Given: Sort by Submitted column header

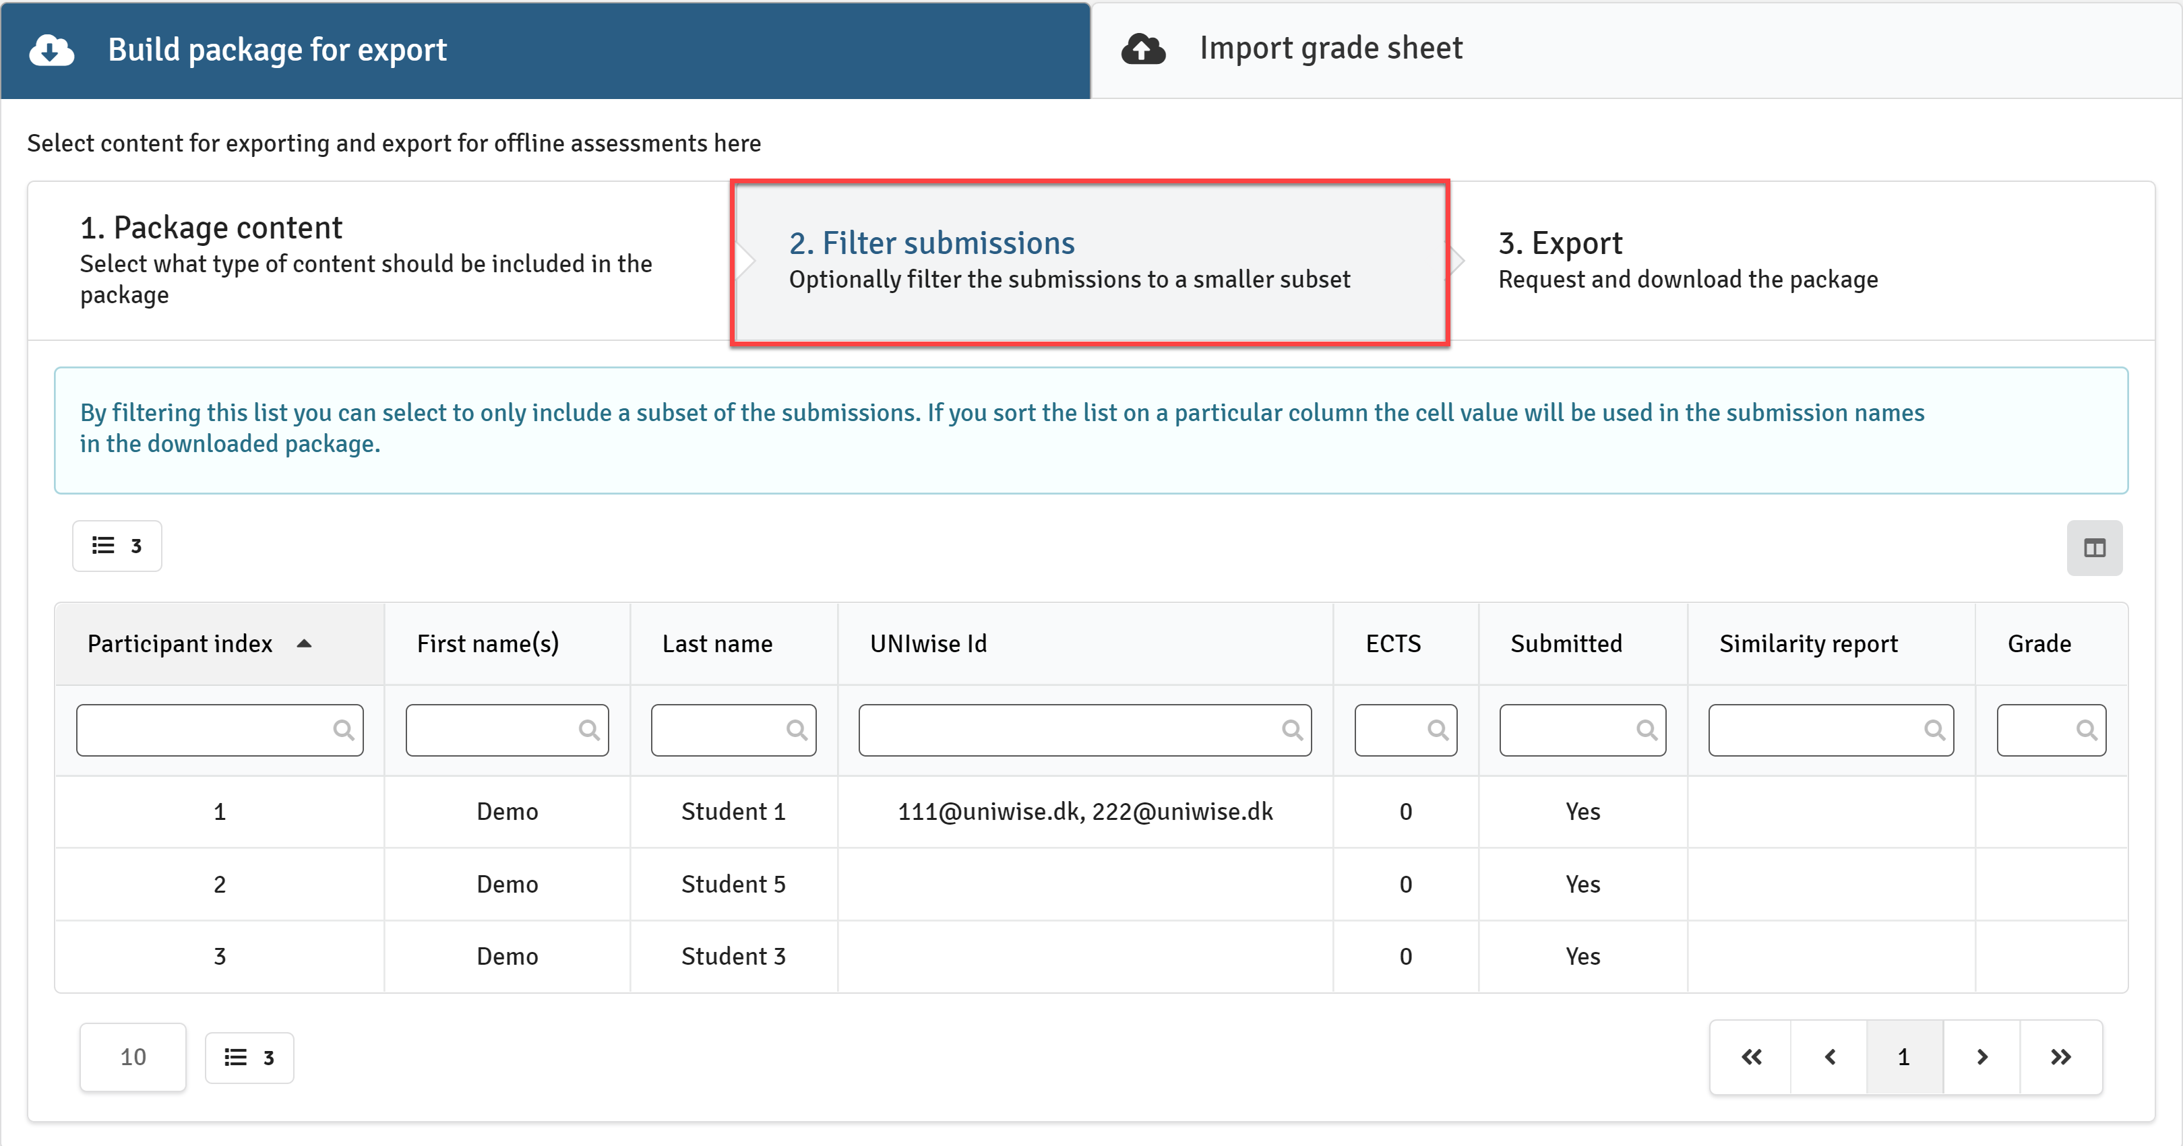Looking at the screenshot, I should 1583,643.
